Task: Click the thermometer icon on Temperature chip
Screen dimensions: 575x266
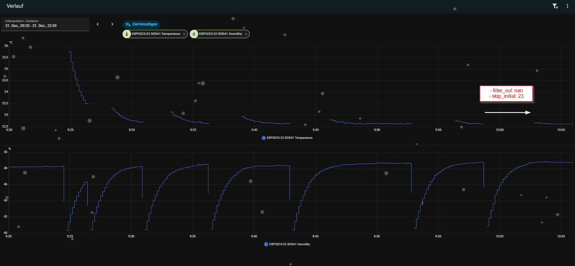Action: tap(127, 34)
